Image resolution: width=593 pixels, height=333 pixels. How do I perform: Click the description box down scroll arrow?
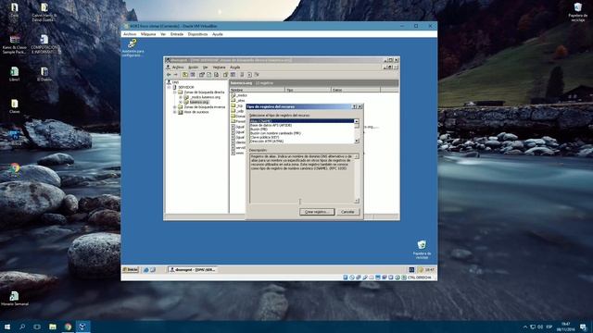tap(356, 201)
